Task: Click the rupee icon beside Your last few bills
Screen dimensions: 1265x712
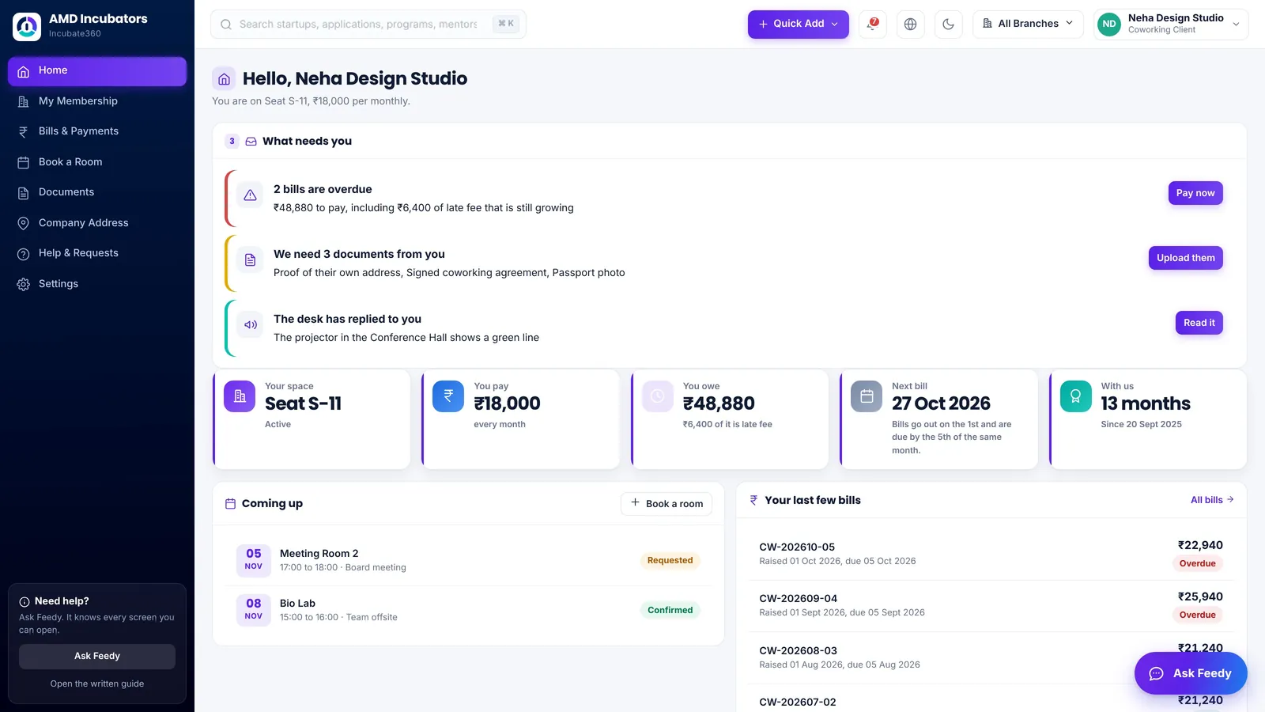Action: pos(753,500)
